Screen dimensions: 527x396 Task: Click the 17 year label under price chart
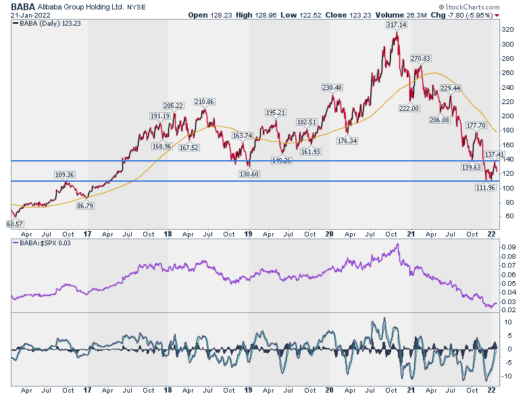coord(87,234)
